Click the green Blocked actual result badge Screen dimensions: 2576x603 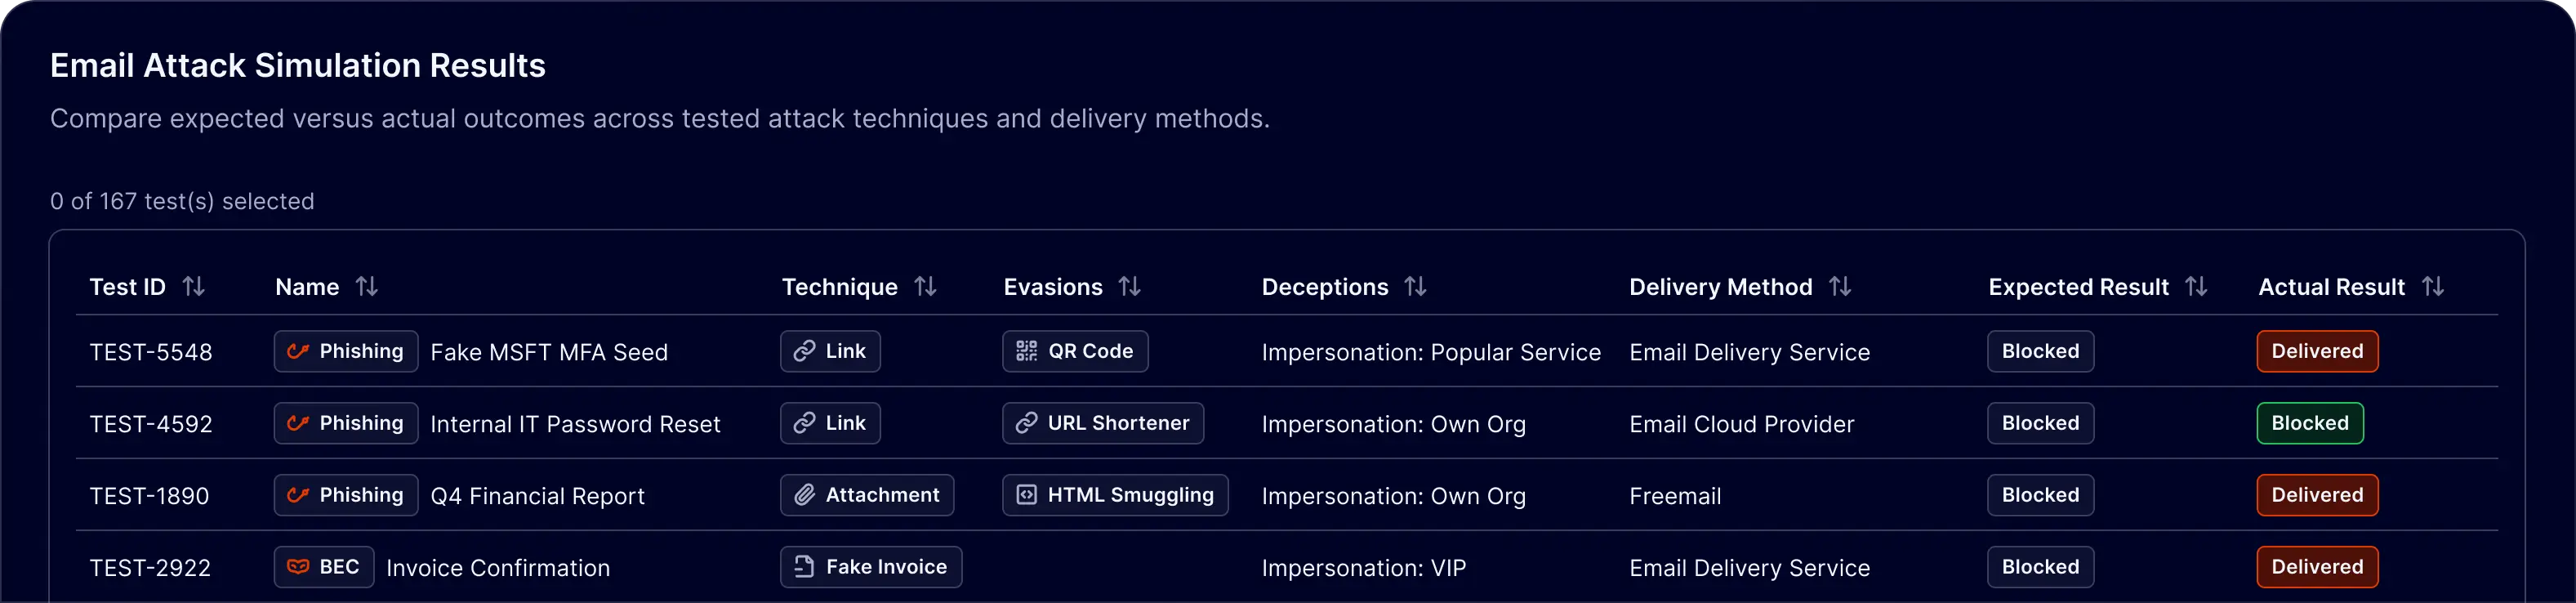[x=2310, y=423]
